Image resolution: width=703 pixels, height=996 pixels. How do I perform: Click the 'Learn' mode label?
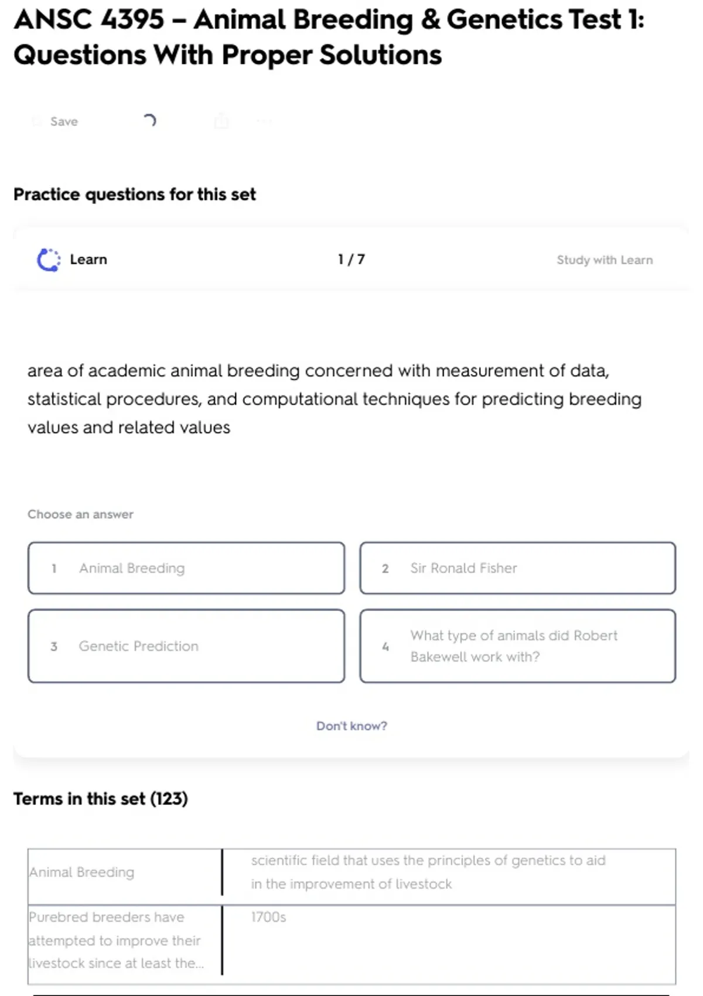click(x=88, y=260)
